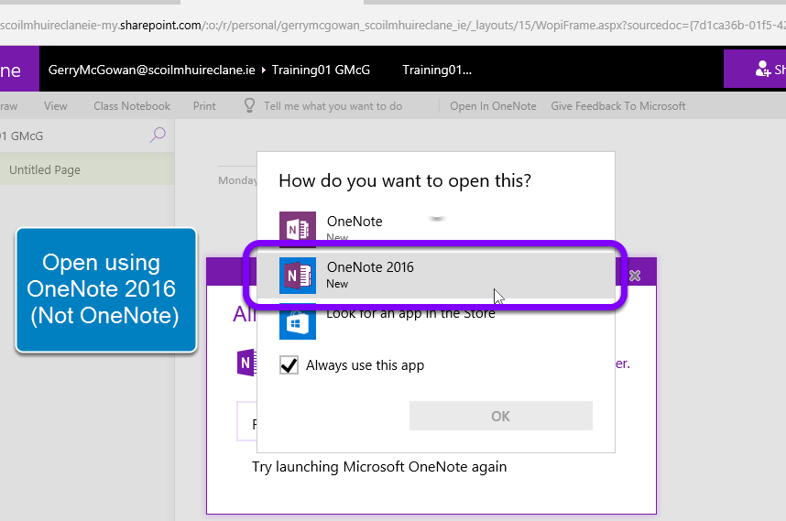Screen dimensions: 786x521
Task: Click Open In OneNote
Action: point(493,106)
